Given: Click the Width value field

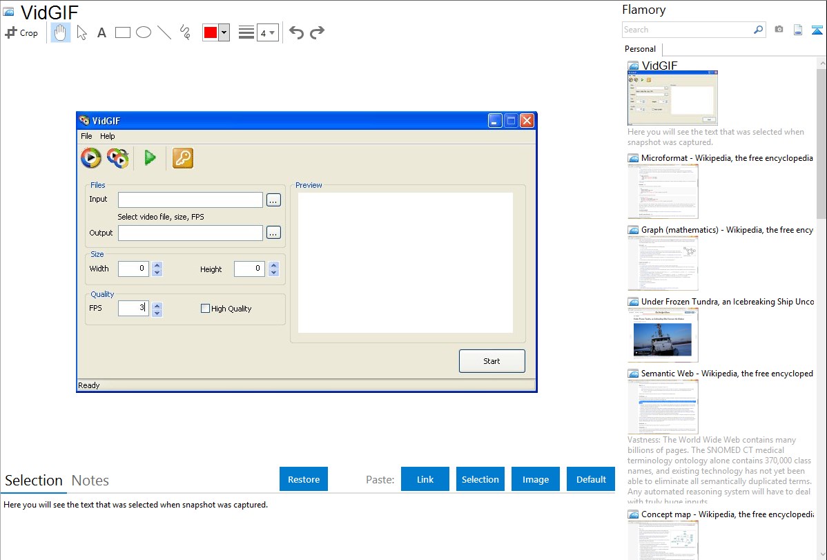Looking at the screenshot, I should pos(133,269).
